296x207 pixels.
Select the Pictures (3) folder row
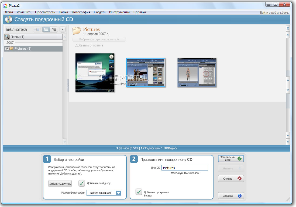click(x=33, y=49)
